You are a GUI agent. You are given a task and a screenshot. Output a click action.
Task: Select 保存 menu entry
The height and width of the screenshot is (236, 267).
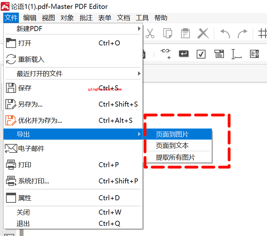(73, 88)
